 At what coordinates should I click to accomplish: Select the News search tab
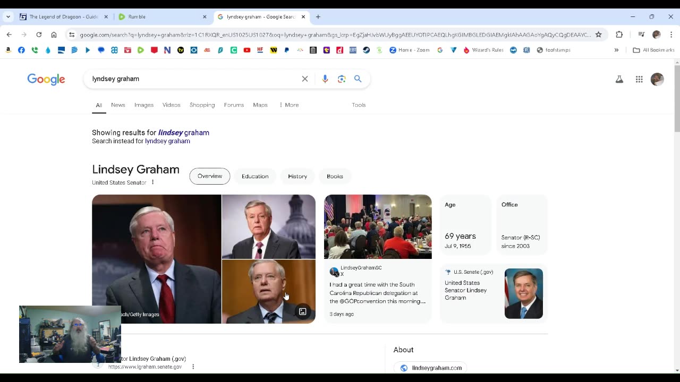[x=118, y=105]
